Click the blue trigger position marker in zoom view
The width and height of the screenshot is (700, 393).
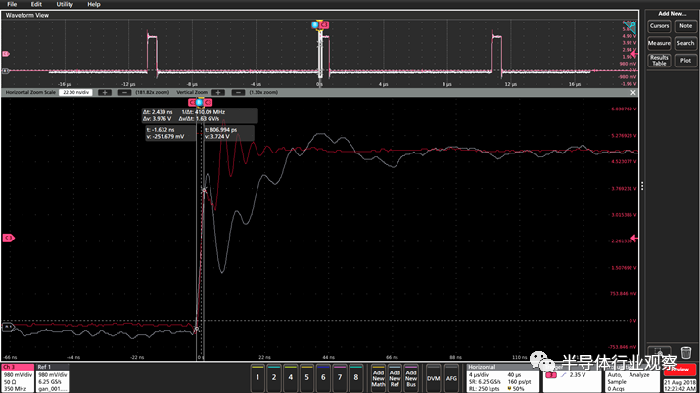point(199,102)
